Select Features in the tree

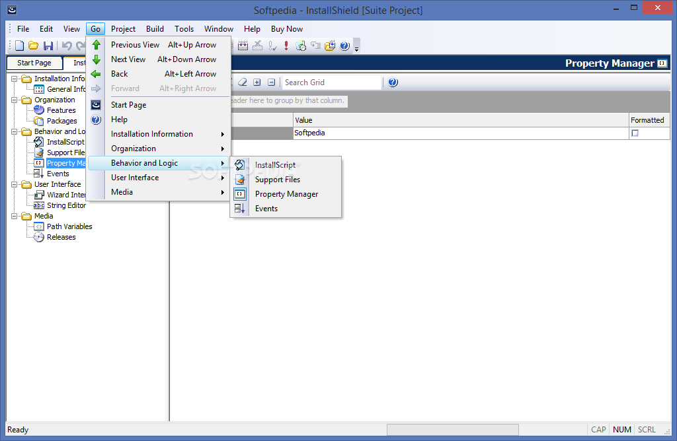click(x=61, y=110)
